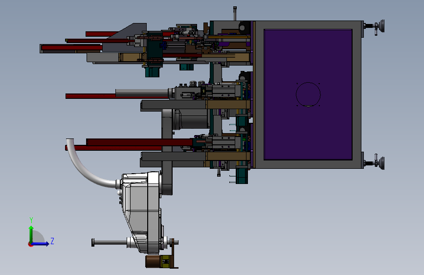Click the red origin dot of the triad
The width and height of the screenshot is (424, 275).
click(x=30, y=244)
